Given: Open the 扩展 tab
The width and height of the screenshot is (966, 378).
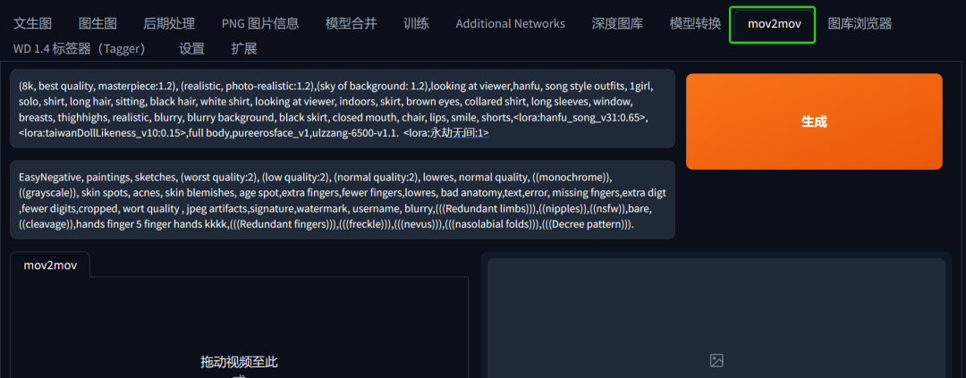Looking at the screenshot, I should tap(244, 48).
